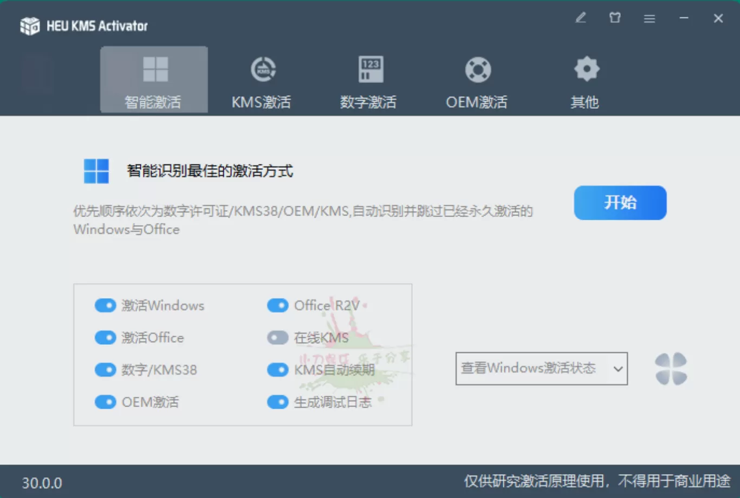
Task: Toggle the Office R2V switch
Action: (x=278, y=306)
